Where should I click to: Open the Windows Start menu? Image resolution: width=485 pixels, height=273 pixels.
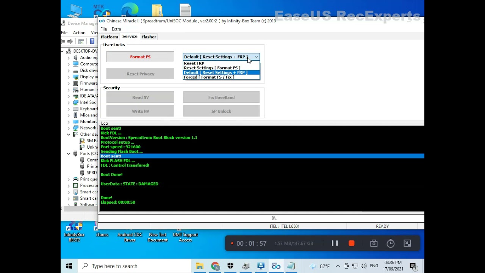[x=69, y=266]
